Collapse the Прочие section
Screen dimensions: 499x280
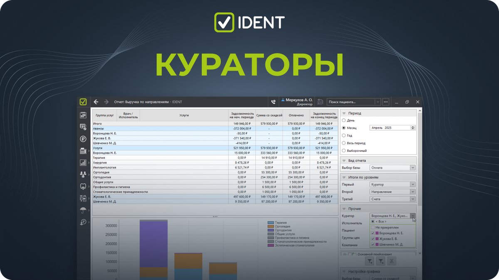click(x=344, y=209)
